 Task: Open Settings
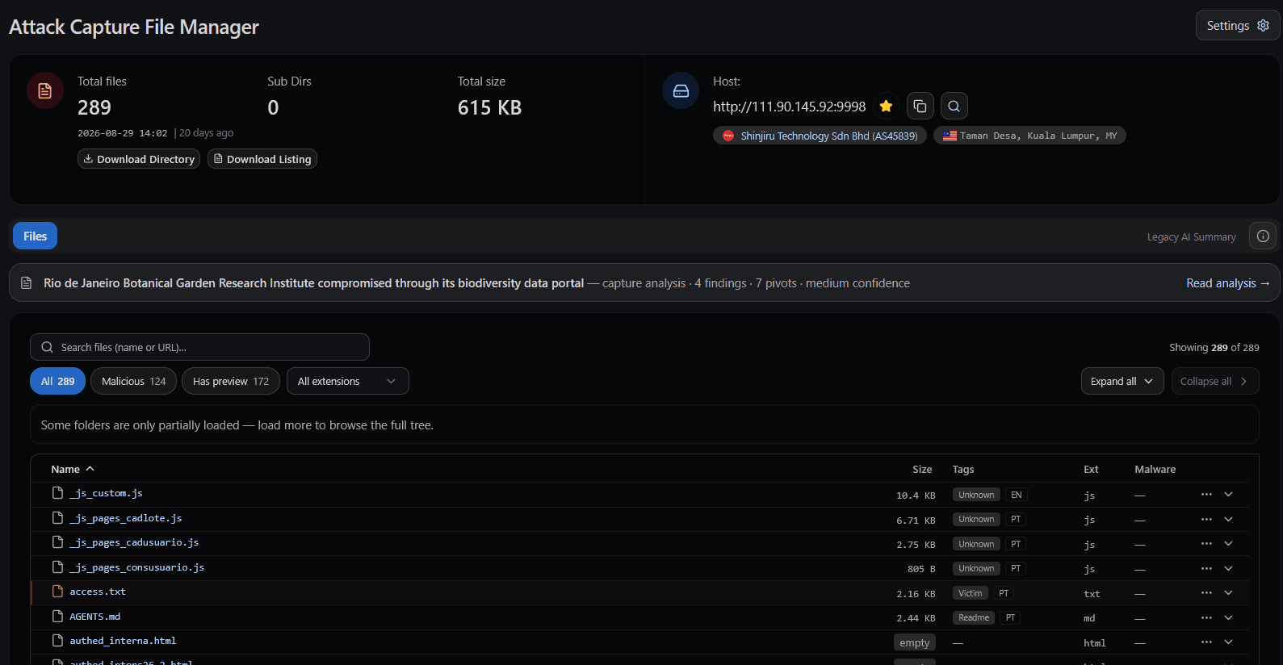pyautogui.click(x=1238, y=26)
